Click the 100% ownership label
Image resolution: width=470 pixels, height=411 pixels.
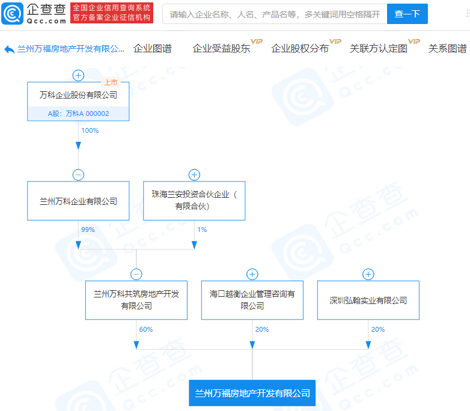coord(90,131)
